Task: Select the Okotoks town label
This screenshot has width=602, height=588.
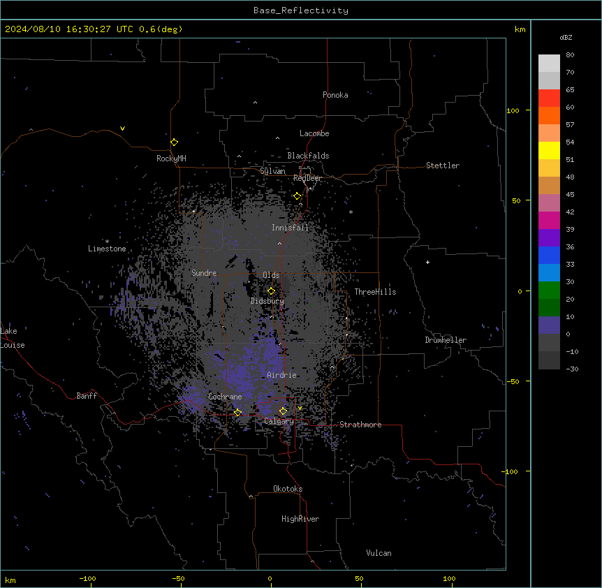Action: point(288,489)
